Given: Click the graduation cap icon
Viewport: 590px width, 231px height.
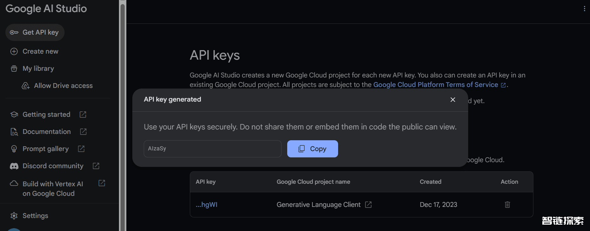Looking at the screenshot, I should [14, 114].
